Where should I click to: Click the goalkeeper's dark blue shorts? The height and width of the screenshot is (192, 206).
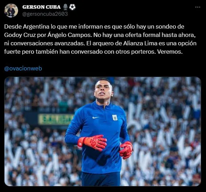click(x=101, y=179)
